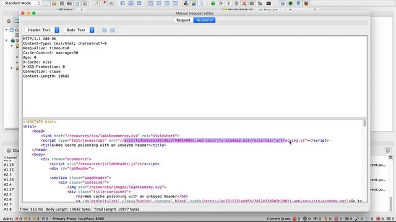Click the Continue play arrow icon
Image resolution: width=396 pixels, height=222 pixels.
[228, 3]
